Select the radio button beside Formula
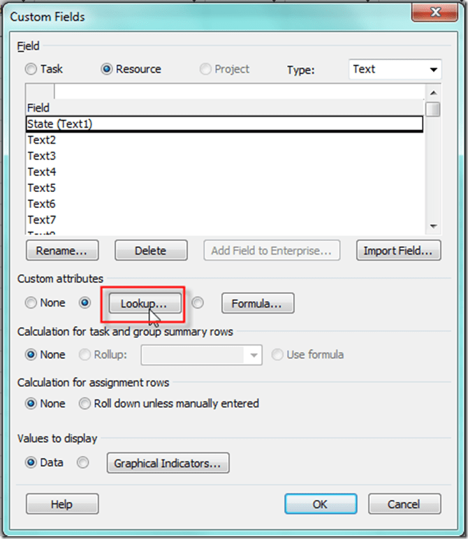Screen dimensions: 468x539 click(198, 303)
